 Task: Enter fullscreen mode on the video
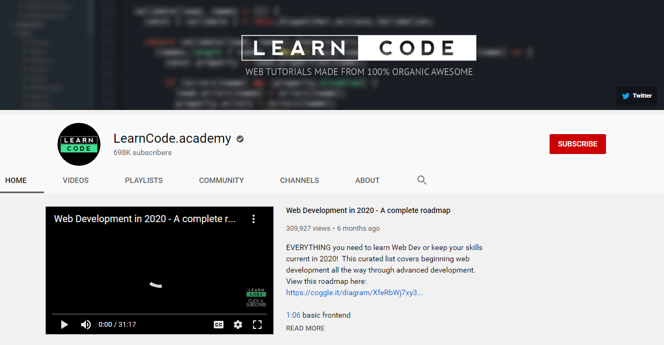coord(257,325)
